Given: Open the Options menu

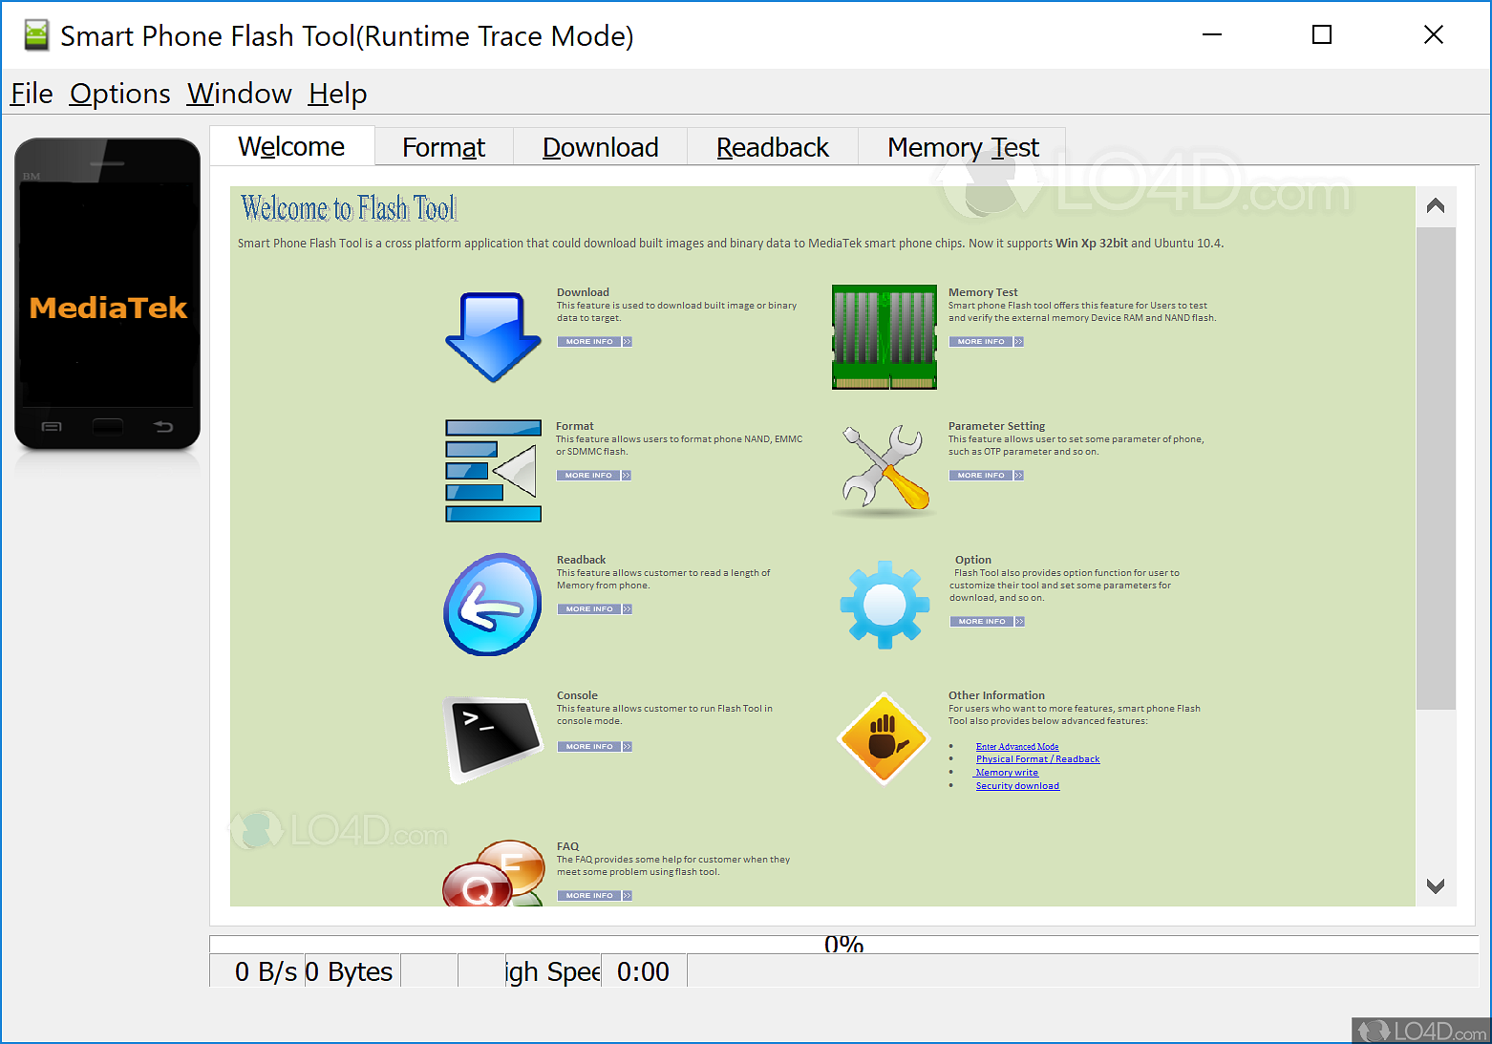Looking at the screenshot, I should [x=120, y=94].
